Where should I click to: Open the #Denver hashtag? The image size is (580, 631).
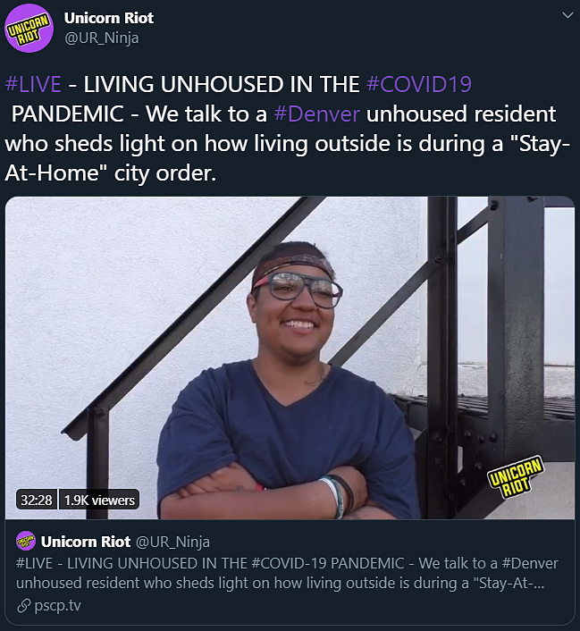tap(316, 114)
